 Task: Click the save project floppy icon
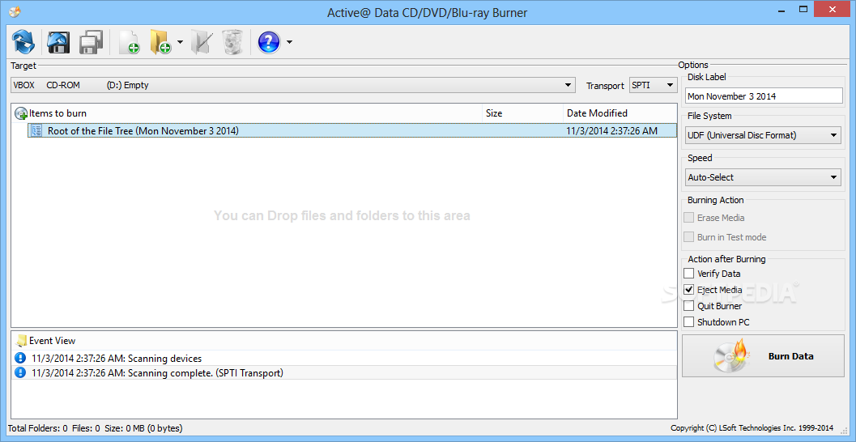[x=58, y=42]
